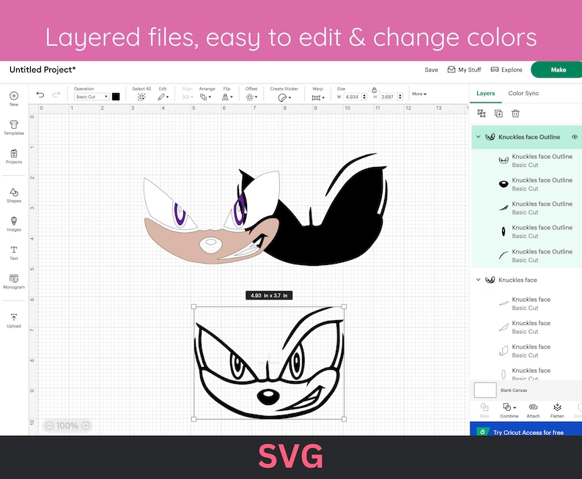Click Save in the header
The height and width of the screenshot is (479, 582).
(x=431, y=70)
